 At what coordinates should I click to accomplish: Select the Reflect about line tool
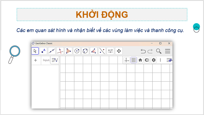(x=102, y=51)
